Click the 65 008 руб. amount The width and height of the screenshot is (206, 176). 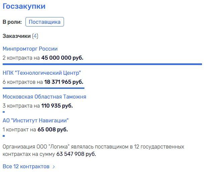(x=53, y=130)
